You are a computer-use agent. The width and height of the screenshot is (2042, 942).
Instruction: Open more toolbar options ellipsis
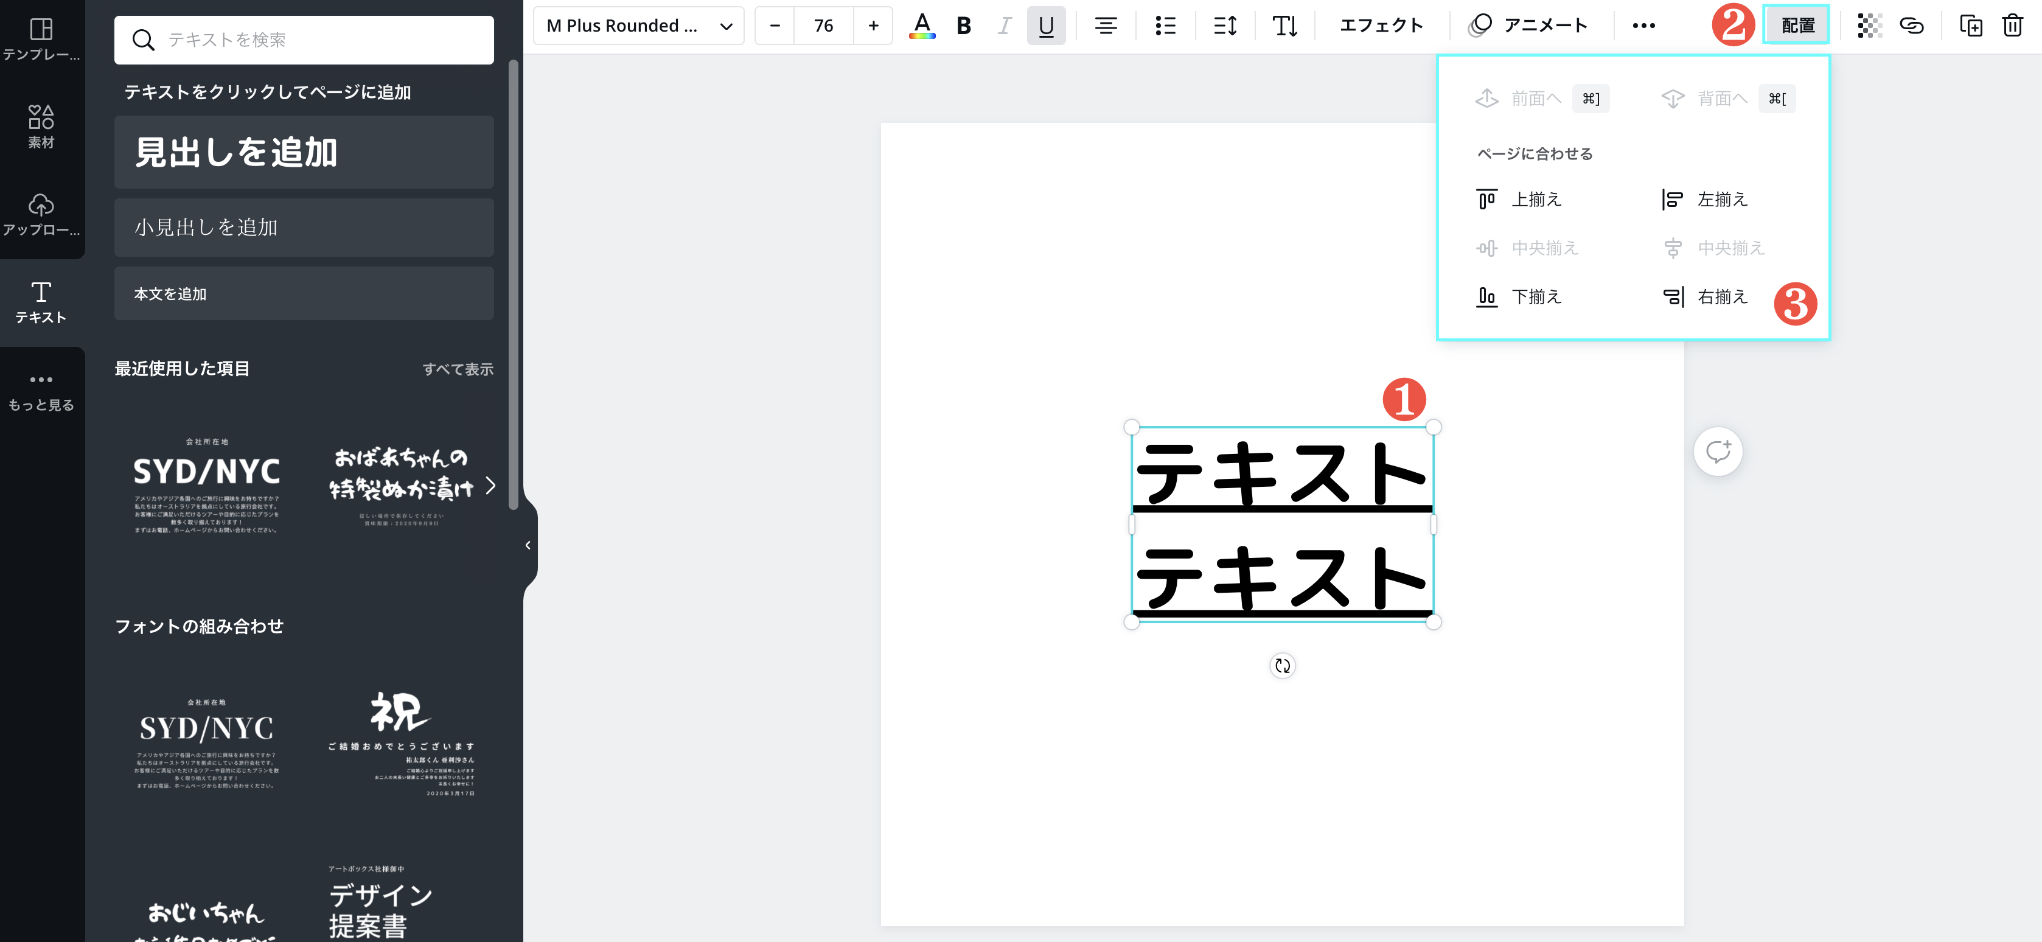1643,26
